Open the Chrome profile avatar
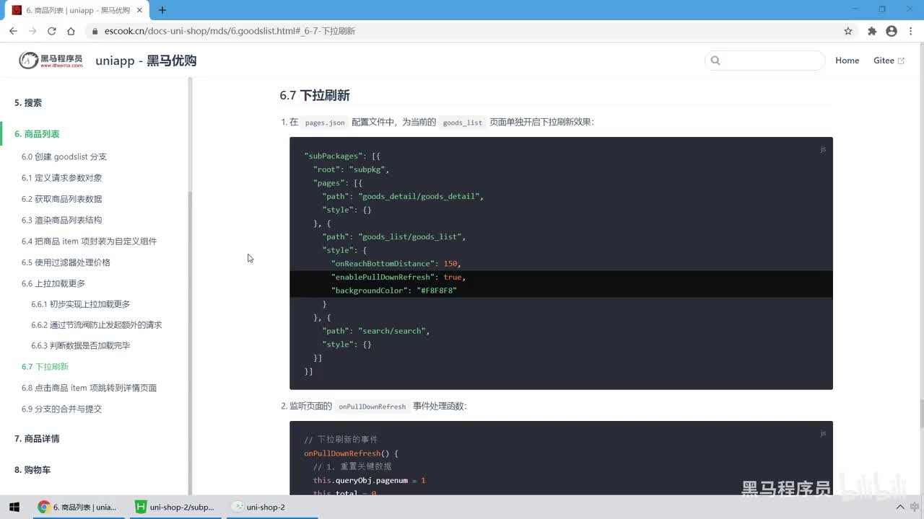The width and height of the screenshot is (924, 519). [892, 31]
